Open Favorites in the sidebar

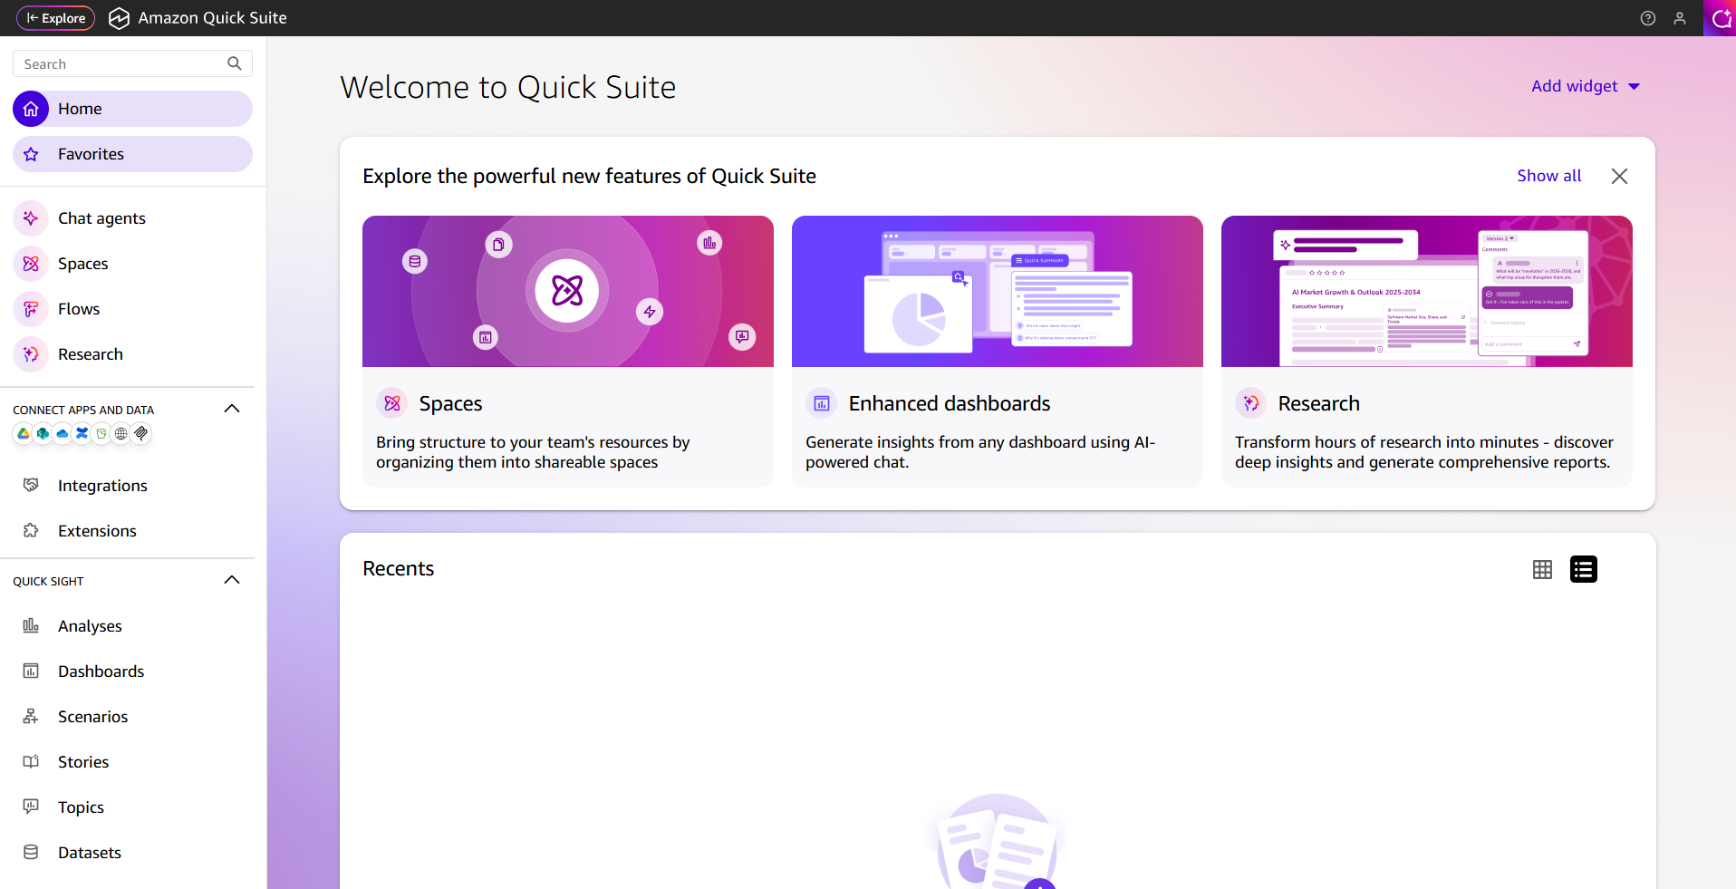tap(132, 154)
